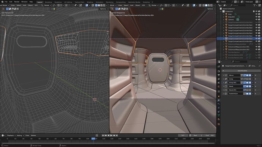Screen dimensions: 262x147
Task: Expand the Mirror modifier panel
Action: (x=223, y=75)
